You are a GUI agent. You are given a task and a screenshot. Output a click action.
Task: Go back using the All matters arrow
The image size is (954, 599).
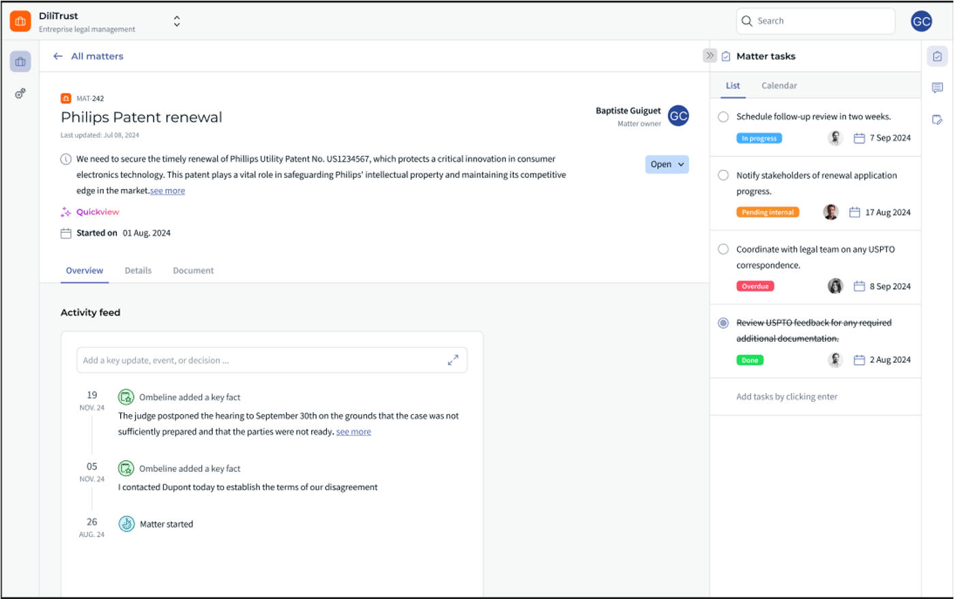pyautogui.click(x=58, y=57)
